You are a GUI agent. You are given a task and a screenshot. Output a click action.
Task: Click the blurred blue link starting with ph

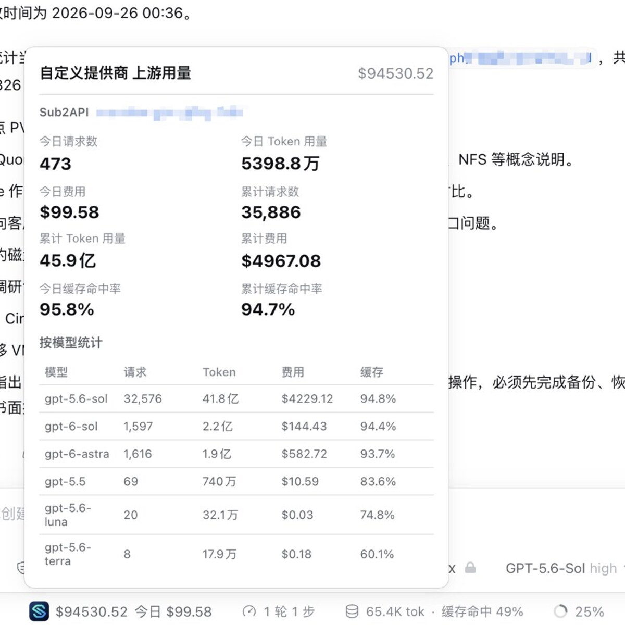[520, 58]
